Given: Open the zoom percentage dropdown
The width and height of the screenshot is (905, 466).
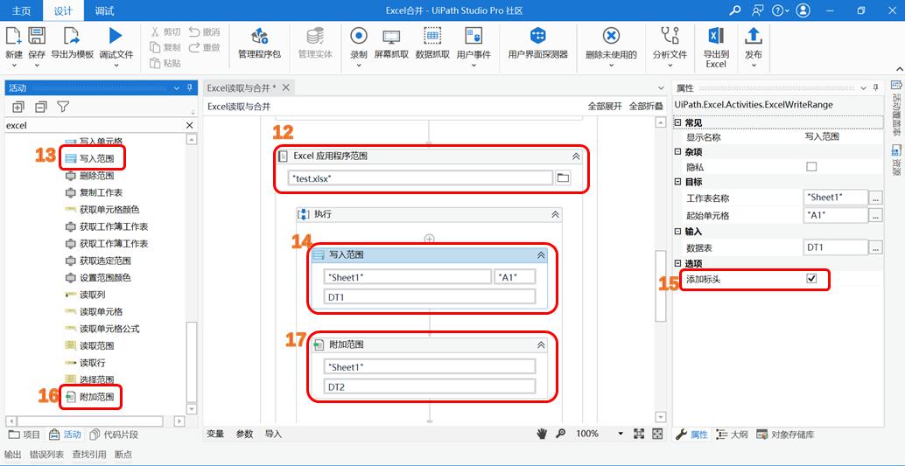Looking at the screenshot, I should [x=621, y=434].
